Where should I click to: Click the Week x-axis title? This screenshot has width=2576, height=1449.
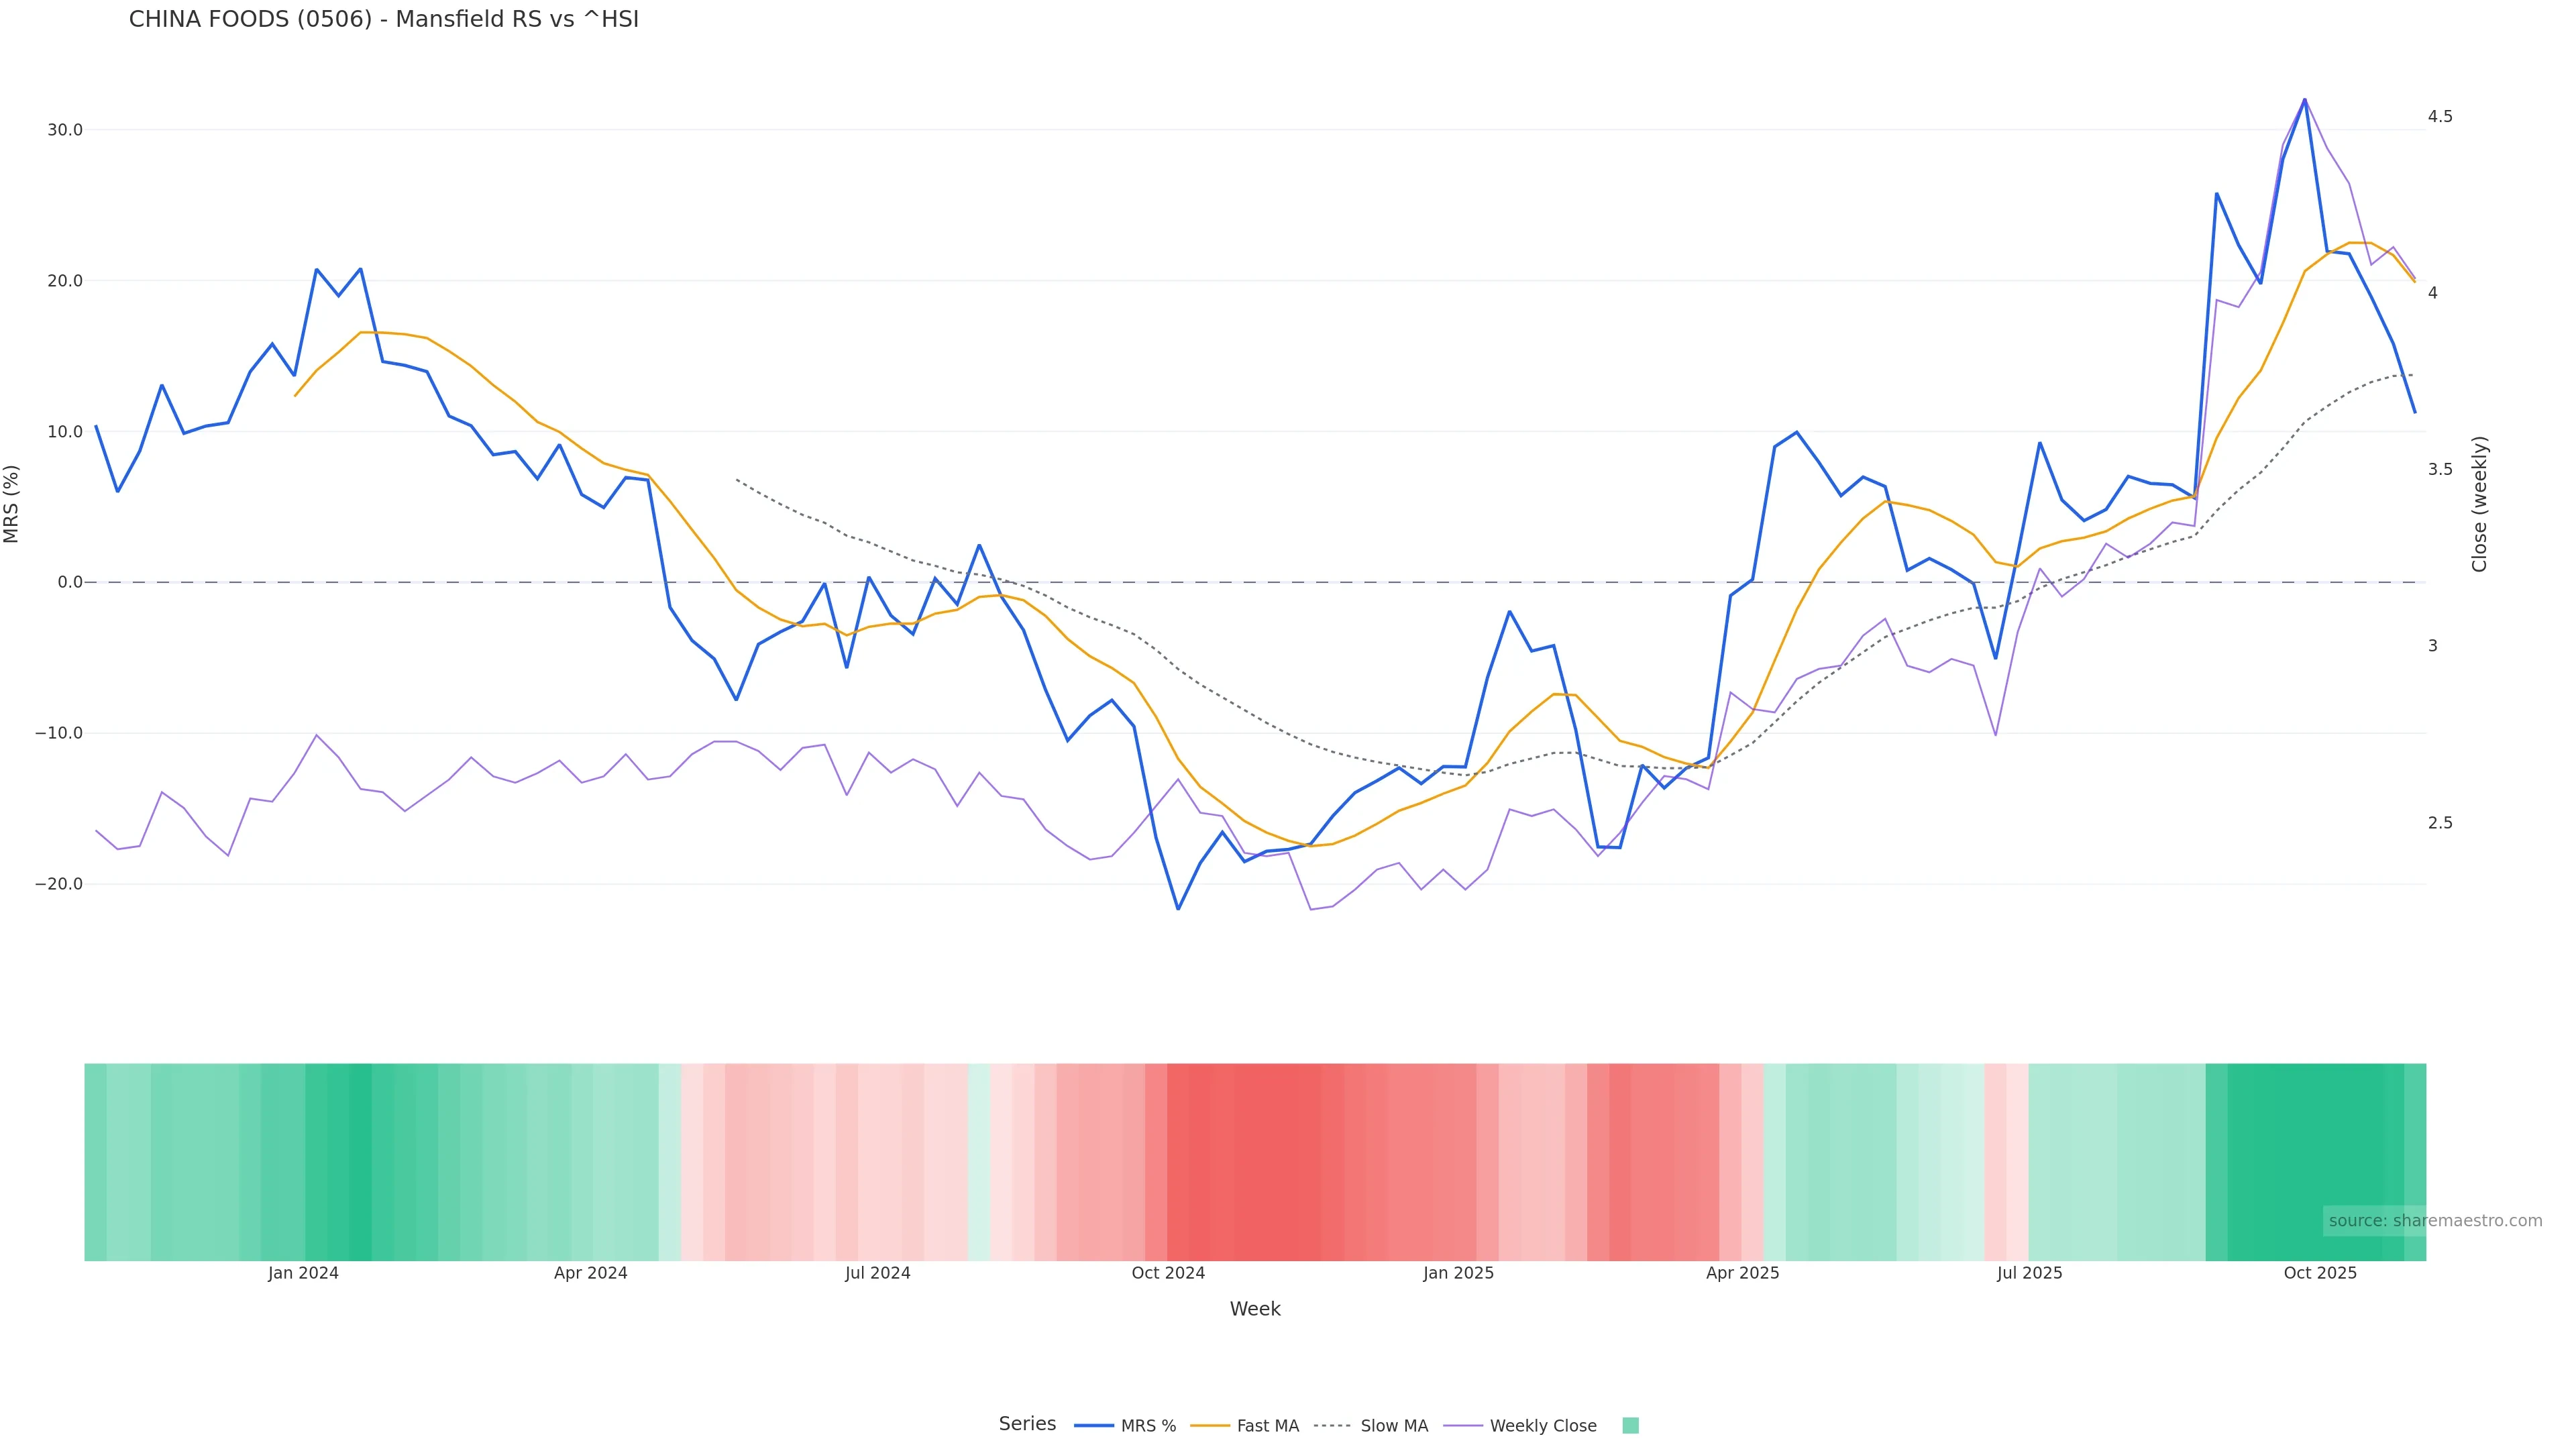pyautogui.click(x=1255, y=1309)
